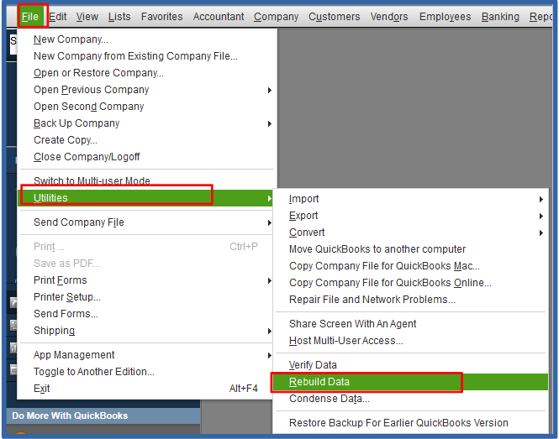The height and width of the screenshot is (439, 559).
Task: Choose Copy Company File for QuickBooks Online...
Action: (x=411, y=283)
